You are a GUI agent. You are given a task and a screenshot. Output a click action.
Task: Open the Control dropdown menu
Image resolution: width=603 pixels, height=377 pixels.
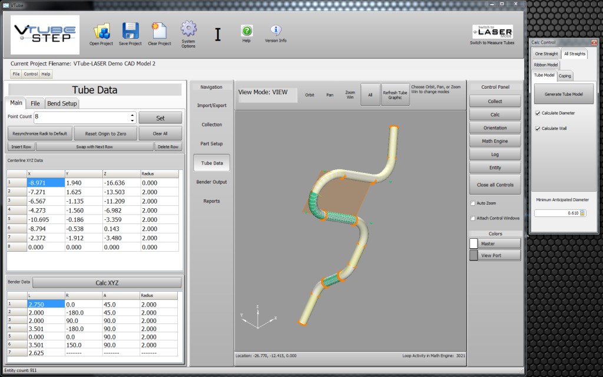[x=31, y=74]
